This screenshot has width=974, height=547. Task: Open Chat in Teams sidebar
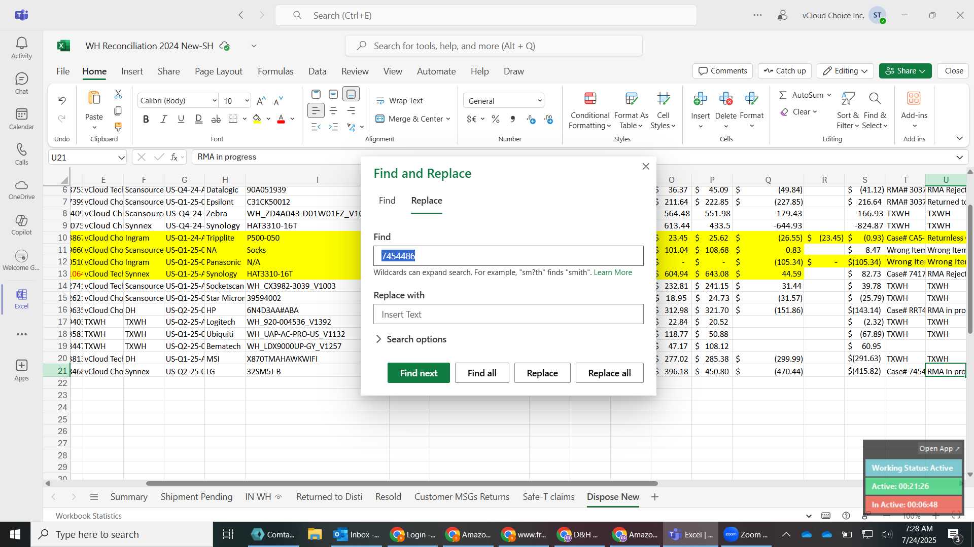(x=21, y=84)
